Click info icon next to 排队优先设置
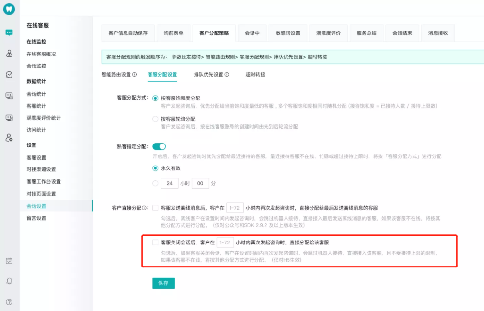The height and width of the screenshot is (311, 484). [x=227, y=75]
